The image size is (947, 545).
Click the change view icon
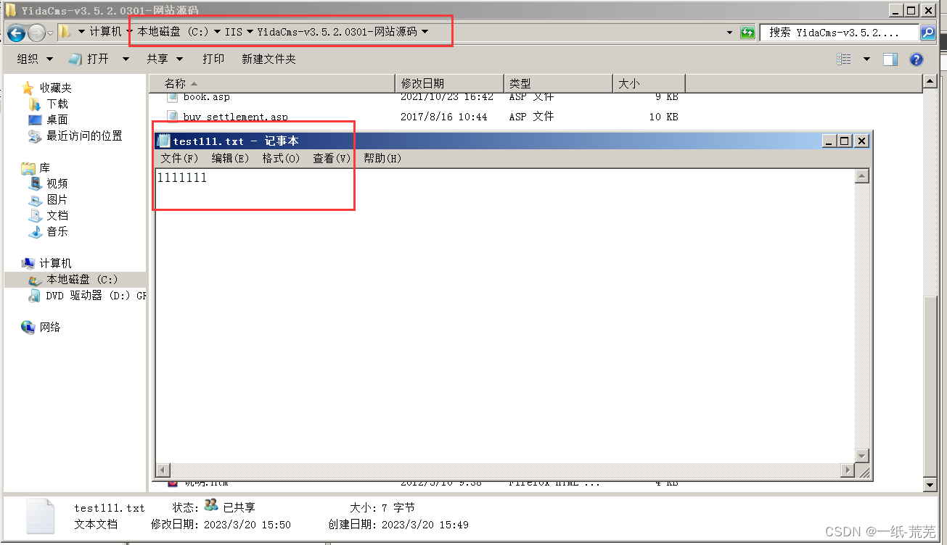tap(844, 59)
